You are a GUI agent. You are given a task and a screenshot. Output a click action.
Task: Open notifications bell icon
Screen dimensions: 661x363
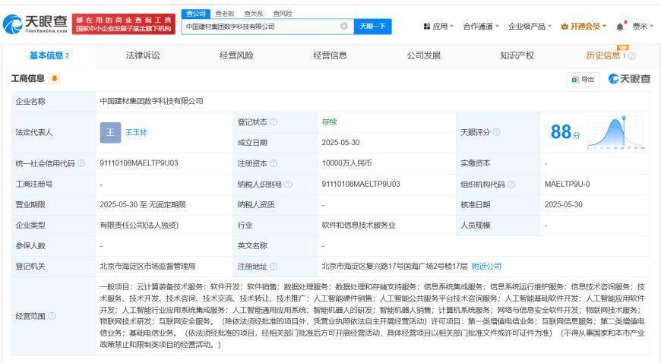(x=620, y=27)
